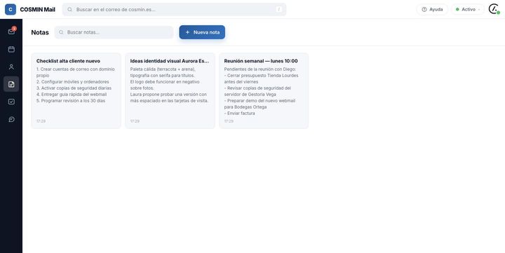Open the Ideas identidad visual Aurora note

point(170,91)
